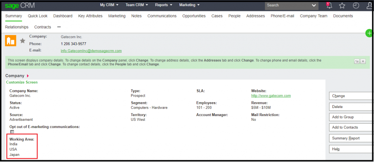Open the Contracts tab
Screen dimensions: 374x162
[x=43, y=27]
